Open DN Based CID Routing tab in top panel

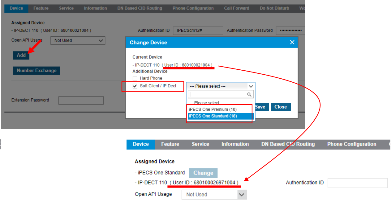coord(140,8)
